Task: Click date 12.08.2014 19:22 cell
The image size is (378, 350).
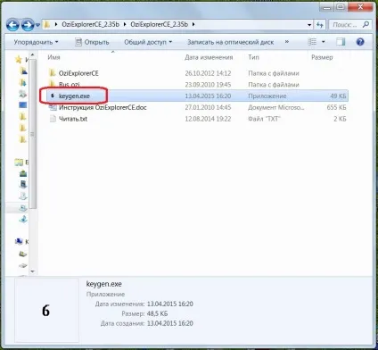Action: pyautogui.click(x=208, y=119)
